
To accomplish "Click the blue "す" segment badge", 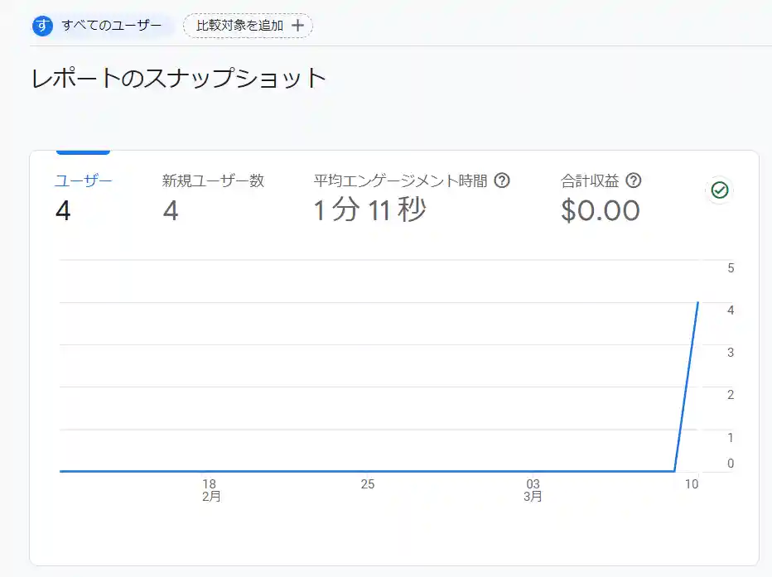I will pyautogui.click(x=42, y=26).
